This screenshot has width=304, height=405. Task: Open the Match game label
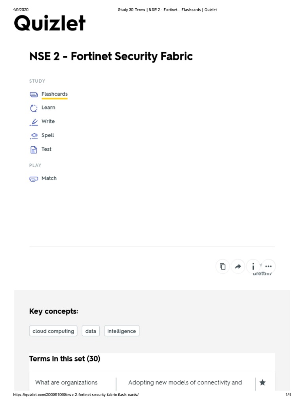pyautogui.click(x=49, y=178)
